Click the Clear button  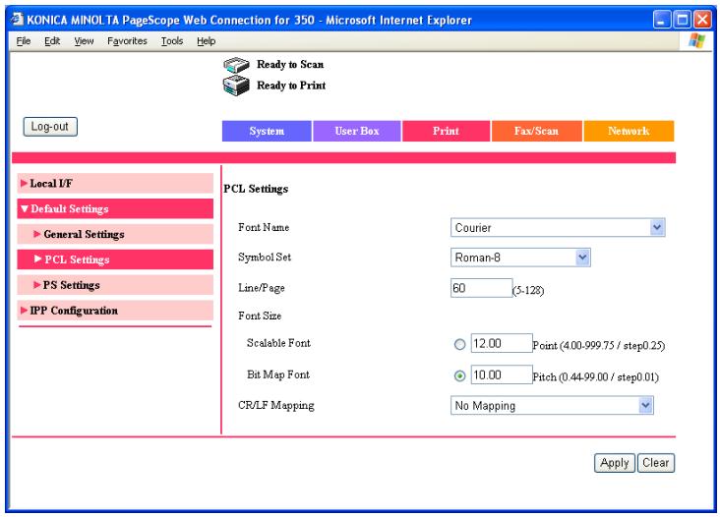pyautogui.click(x=656, y=462)
